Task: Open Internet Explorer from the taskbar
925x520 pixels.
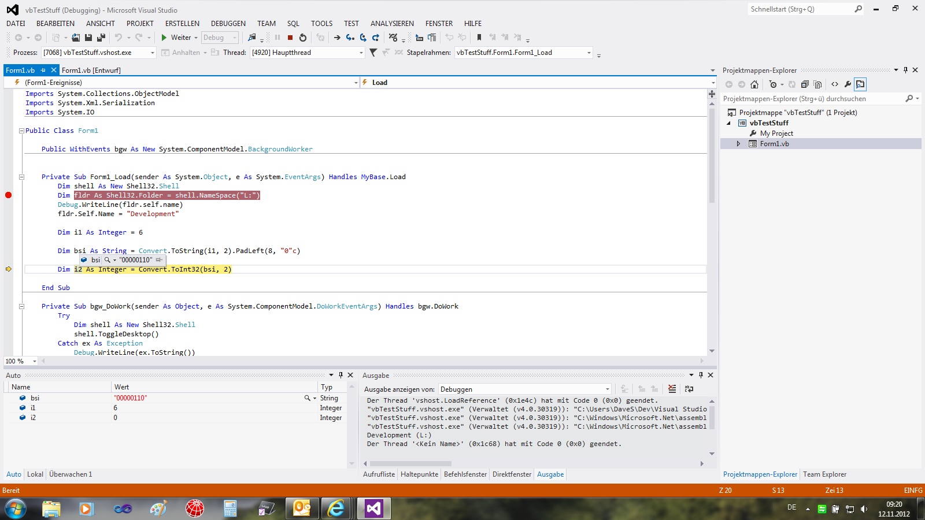Action: pos(336,508)
